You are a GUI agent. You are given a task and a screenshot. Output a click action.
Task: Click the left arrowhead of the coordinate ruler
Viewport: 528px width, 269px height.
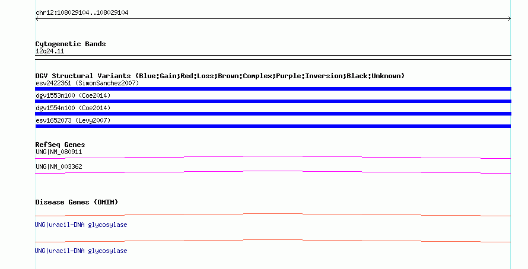click(x=37, y=19)
